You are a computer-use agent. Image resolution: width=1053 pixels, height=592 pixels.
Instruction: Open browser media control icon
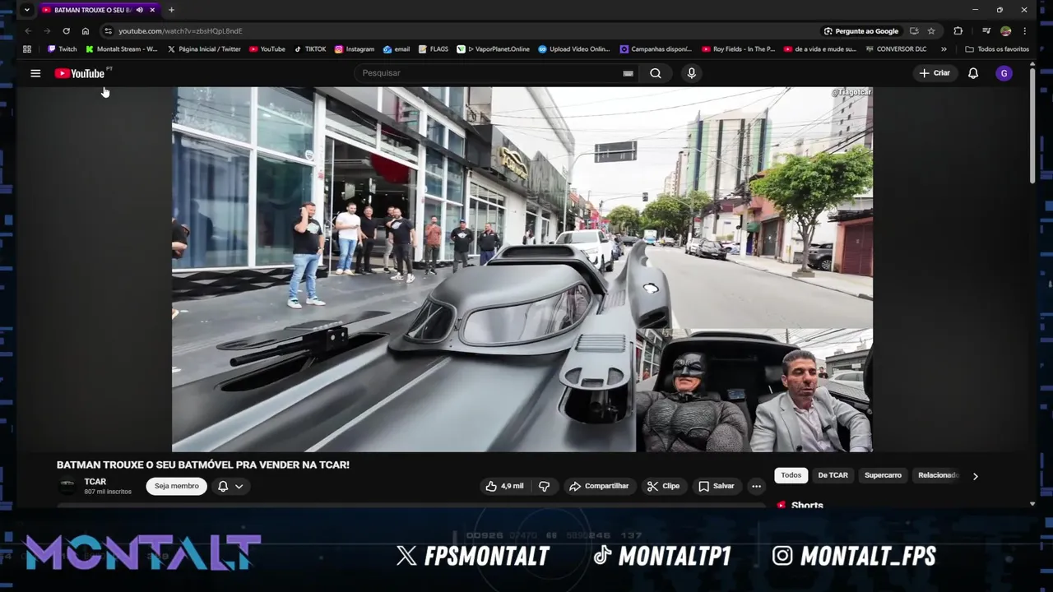click(986, 31)
